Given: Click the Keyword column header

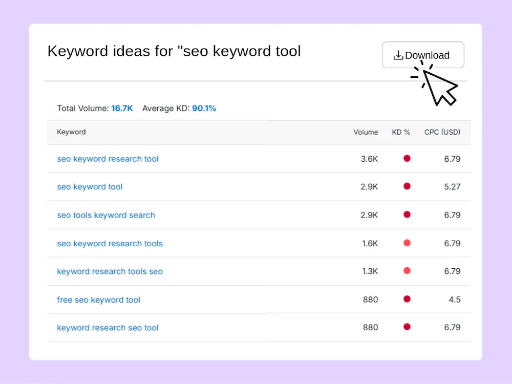Looking at the screenshot, I should 71,132.
